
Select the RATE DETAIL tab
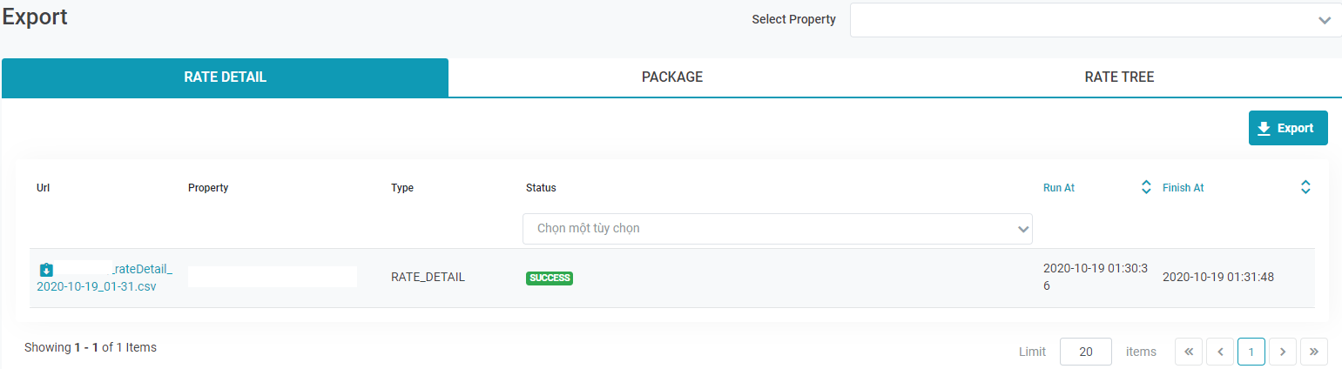[x=225, y=77]
